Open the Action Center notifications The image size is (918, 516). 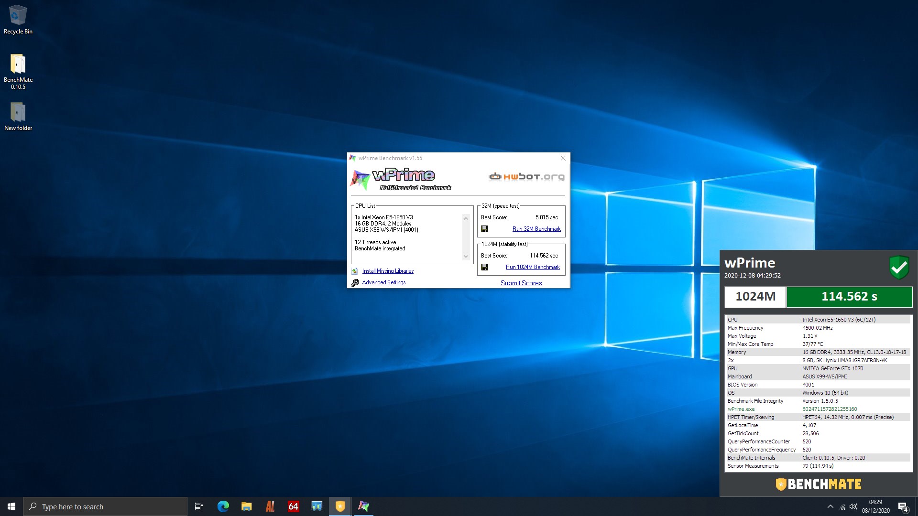[x=903, y=507]
